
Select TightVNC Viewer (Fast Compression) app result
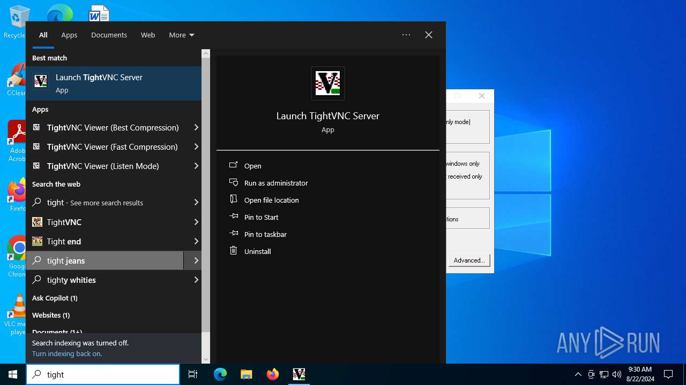105,147
